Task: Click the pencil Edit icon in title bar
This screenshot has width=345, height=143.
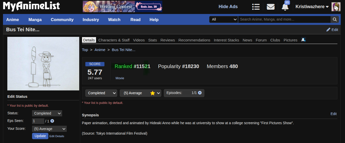Action: point(332,30)
